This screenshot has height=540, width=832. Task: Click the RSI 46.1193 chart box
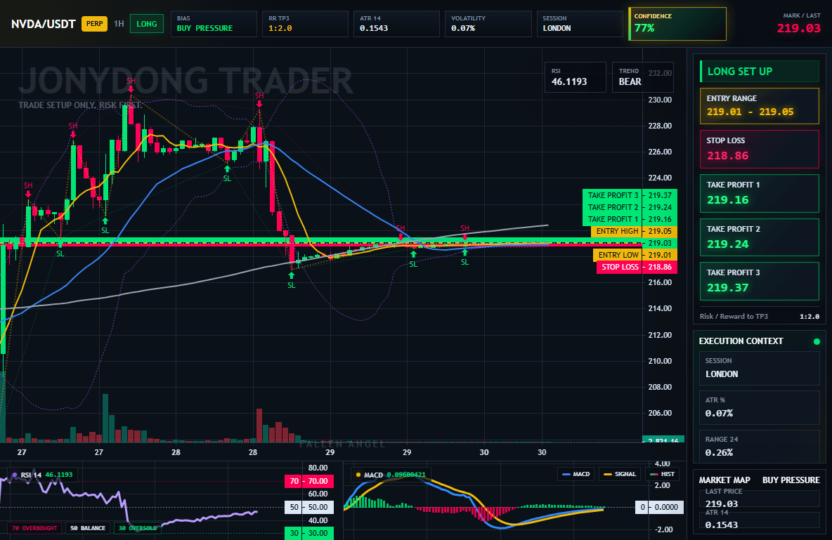[x=576, y=77]
